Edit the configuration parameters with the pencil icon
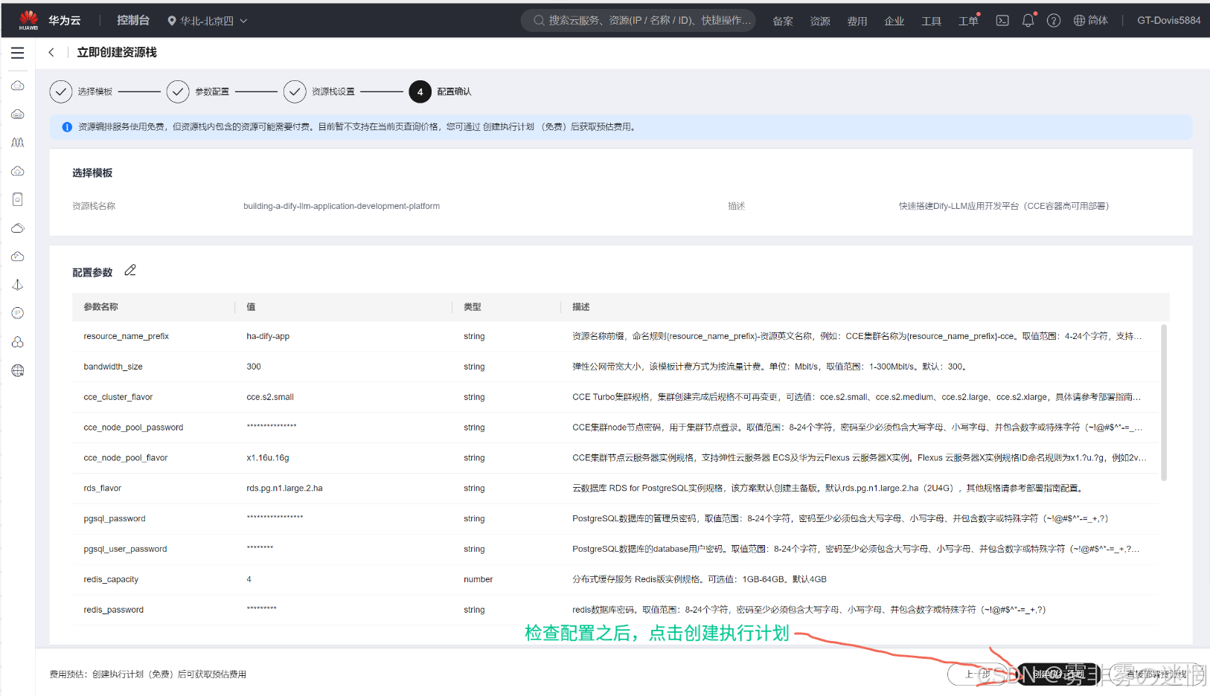The width and height of the screenshot is (1210, 696). 130,271
